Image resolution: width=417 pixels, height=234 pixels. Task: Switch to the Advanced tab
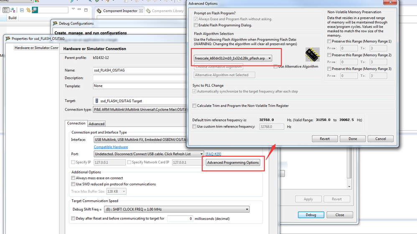pyautogui.click(x=97, y=124)
